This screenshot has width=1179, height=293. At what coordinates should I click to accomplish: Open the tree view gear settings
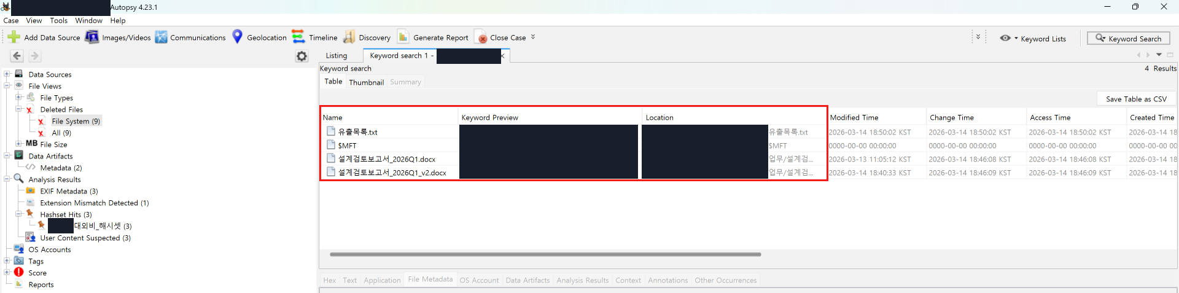click(302, 56)
